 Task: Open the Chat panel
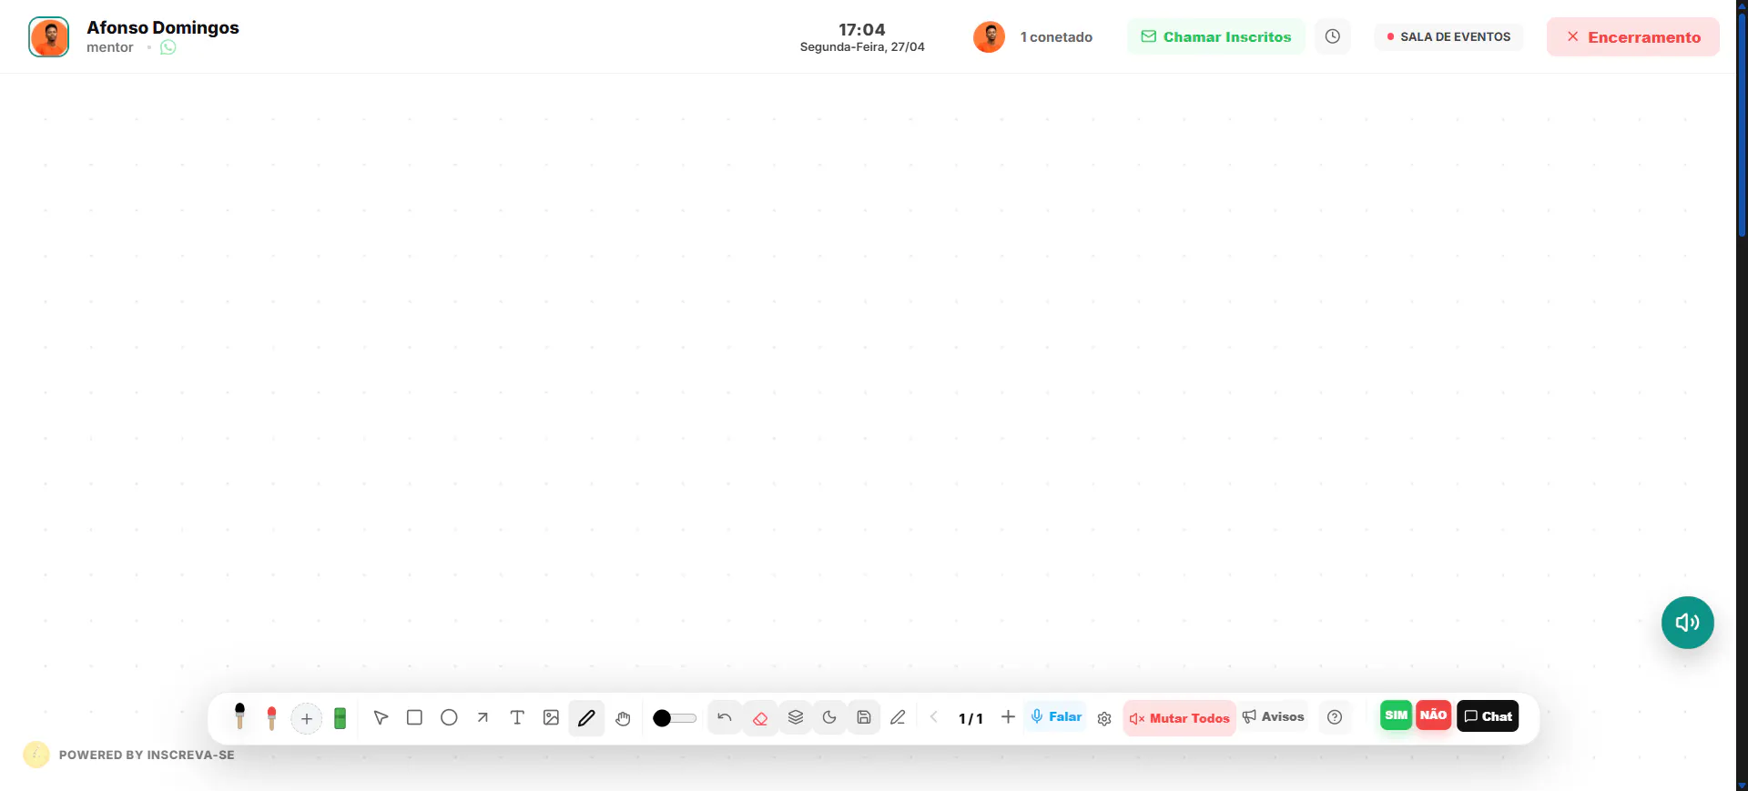[1488, 716]
